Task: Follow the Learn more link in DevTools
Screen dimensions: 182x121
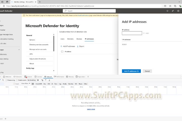Action: (91, 109)
